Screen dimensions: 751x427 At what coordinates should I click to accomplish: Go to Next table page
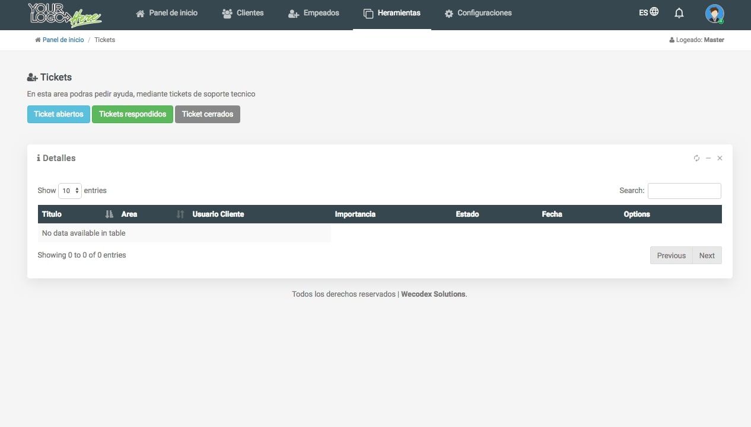click(707, 255)
